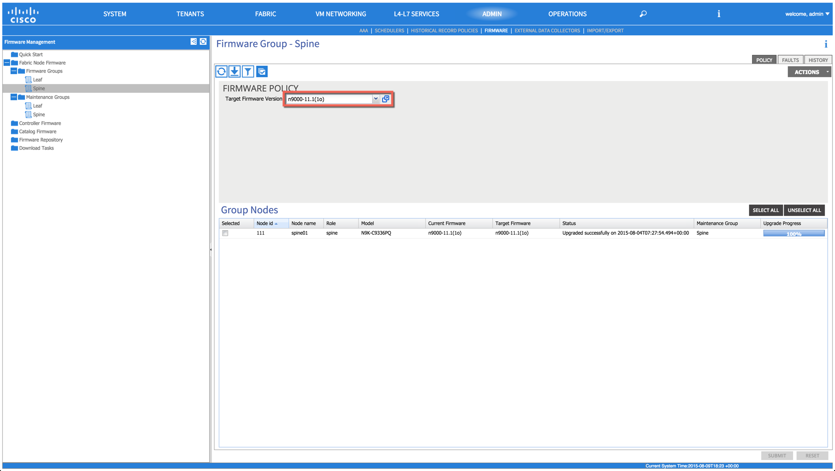The width and height of the screenshot is (835, 471).
Task: Open the OPERATIONS menu
Action: tap(567, 14)
